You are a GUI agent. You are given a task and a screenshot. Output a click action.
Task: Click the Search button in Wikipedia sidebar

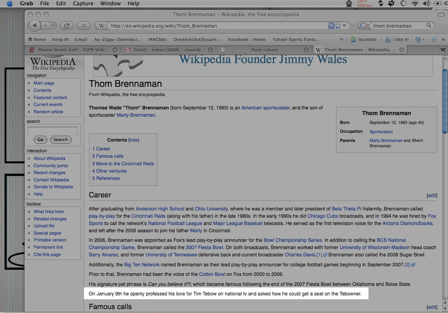(60, 140)
